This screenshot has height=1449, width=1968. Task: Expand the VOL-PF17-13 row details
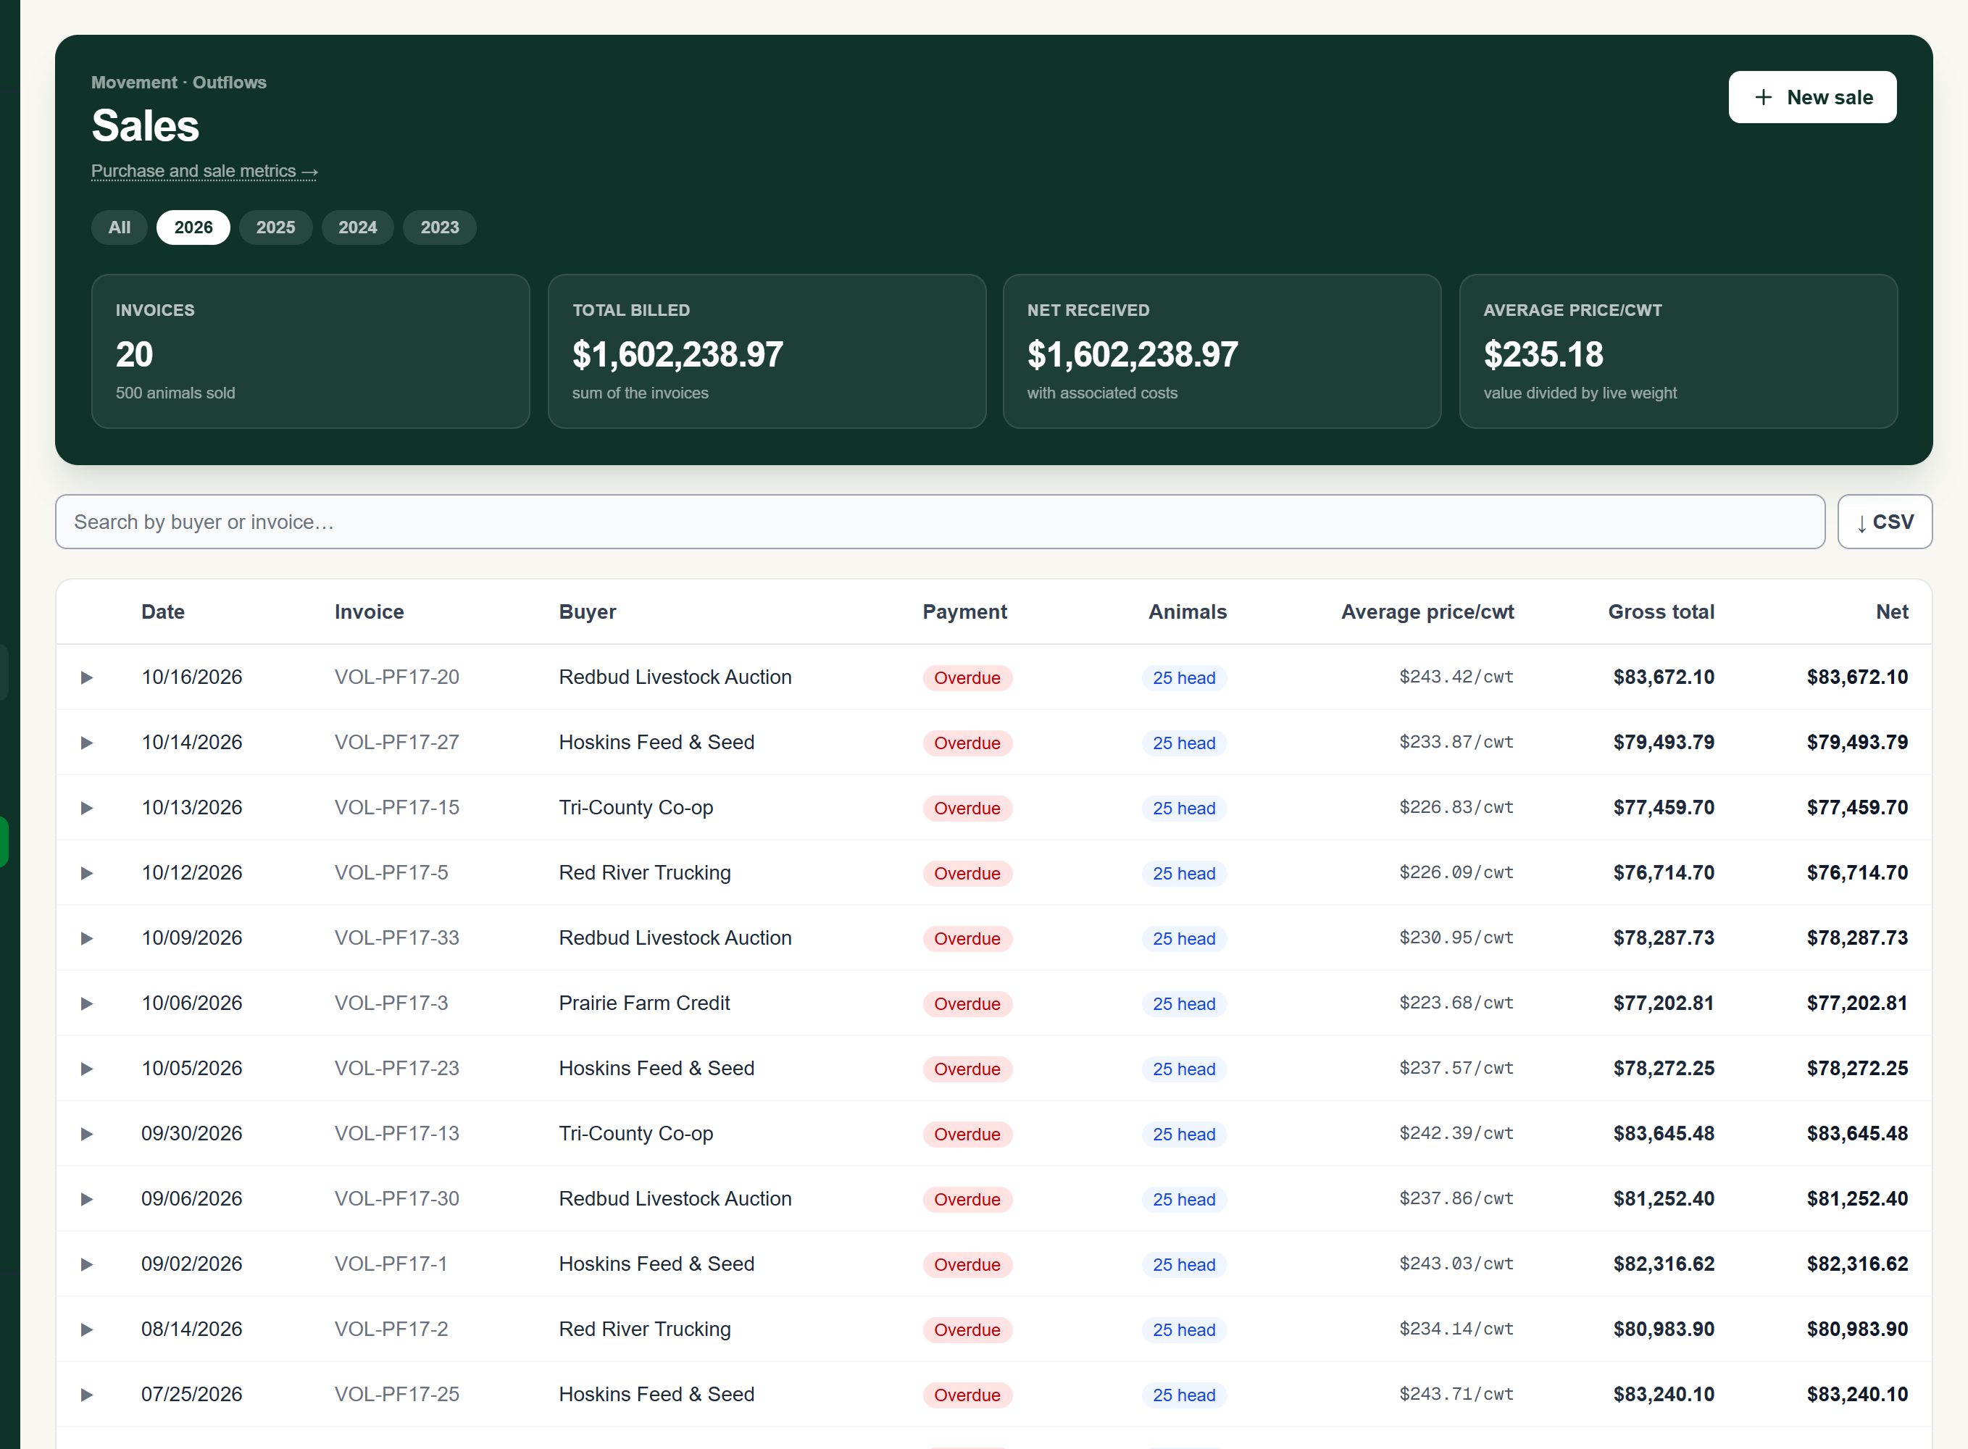click(86, 1133)
